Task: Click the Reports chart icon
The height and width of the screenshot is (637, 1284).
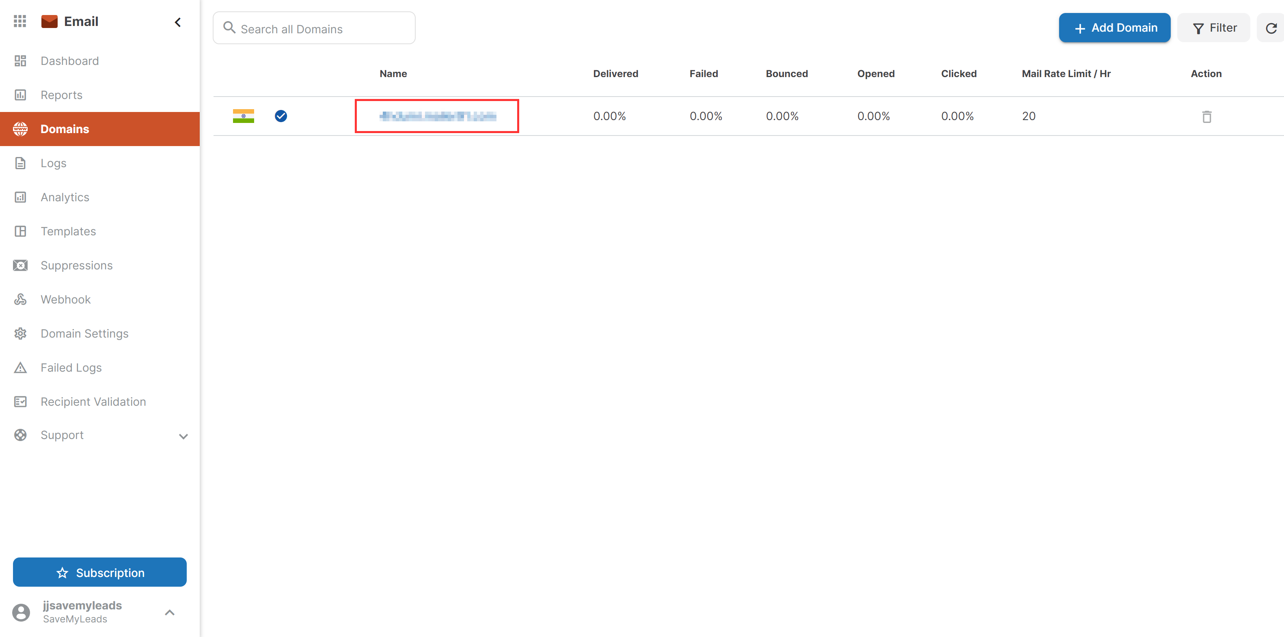Action: (20, 95)
